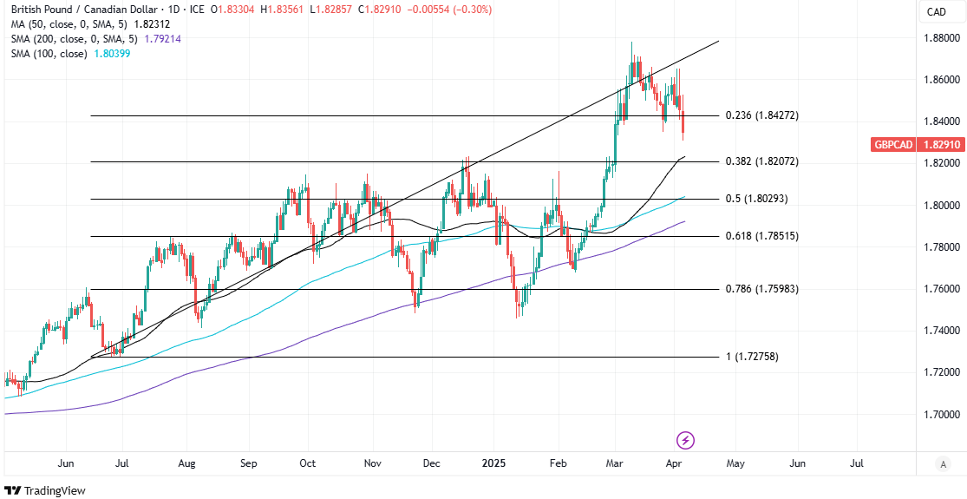This screenshot has width=967, height=499.
Task: Click the TradingView logo
Action: coord(45,490)
